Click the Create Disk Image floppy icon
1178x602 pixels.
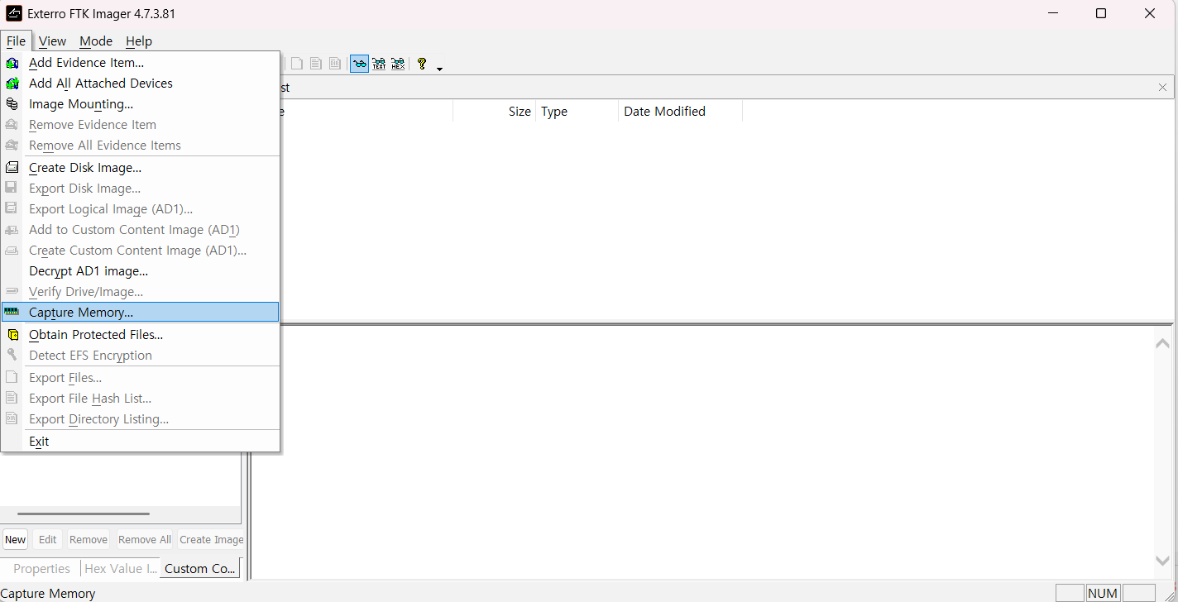(12, 168)
